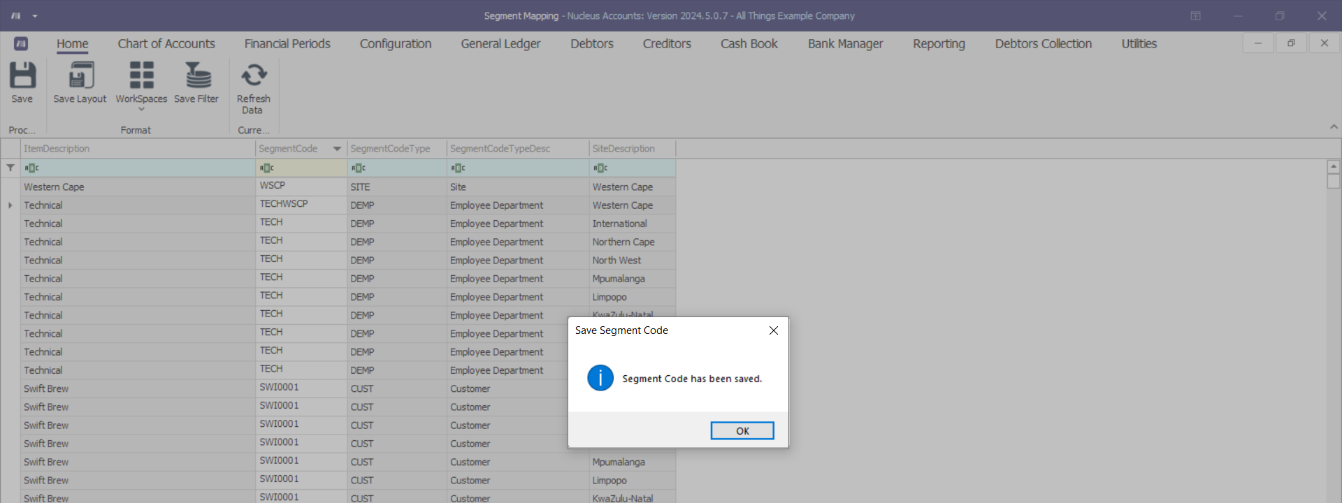
Task: Open the Utilities tab
Action: [x=1139, y=43]
